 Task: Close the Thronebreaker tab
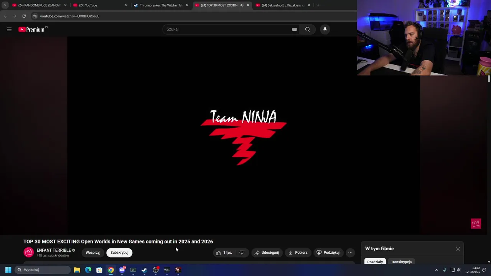tap(187, 5)
